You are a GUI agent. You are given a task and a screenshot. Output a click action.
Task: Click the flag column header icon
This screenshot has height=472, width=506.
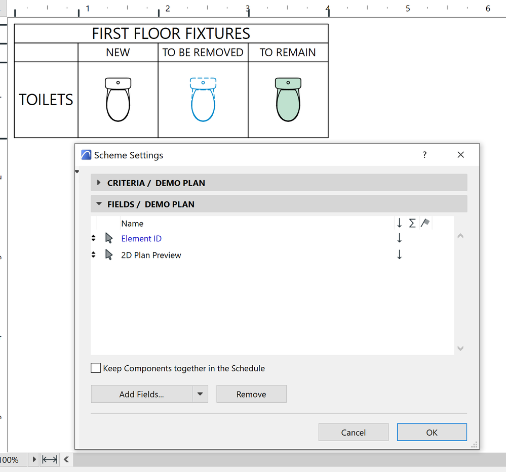(425, 223)
